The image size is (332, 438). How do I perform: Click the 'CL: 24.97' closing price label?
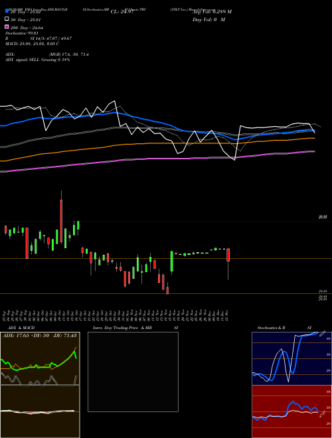coord(122,12)
